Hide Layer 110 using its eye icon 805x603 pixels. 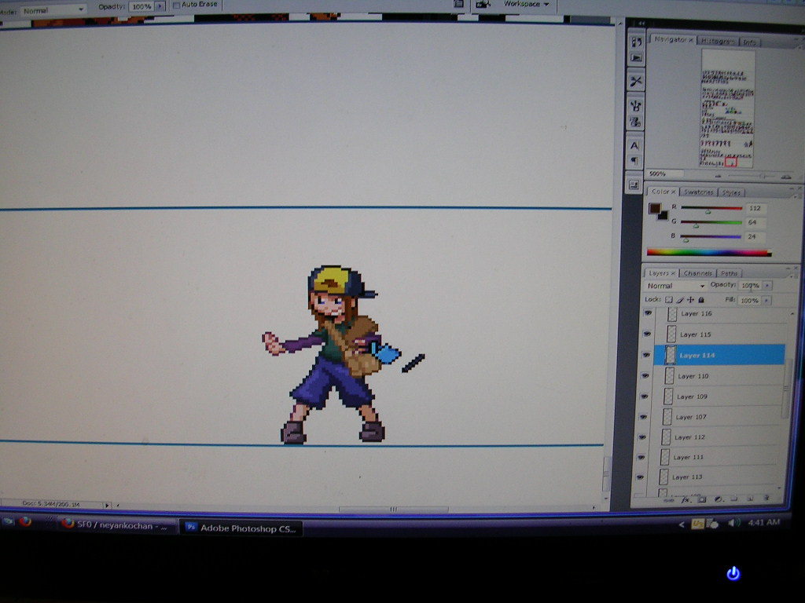pyautogui.click(x=645, y=376)
